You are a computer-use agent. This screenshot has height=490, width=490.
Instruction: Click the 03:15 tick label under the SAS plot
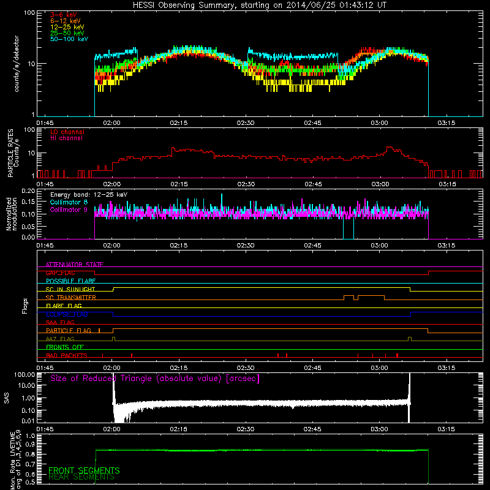pos(447,429)
